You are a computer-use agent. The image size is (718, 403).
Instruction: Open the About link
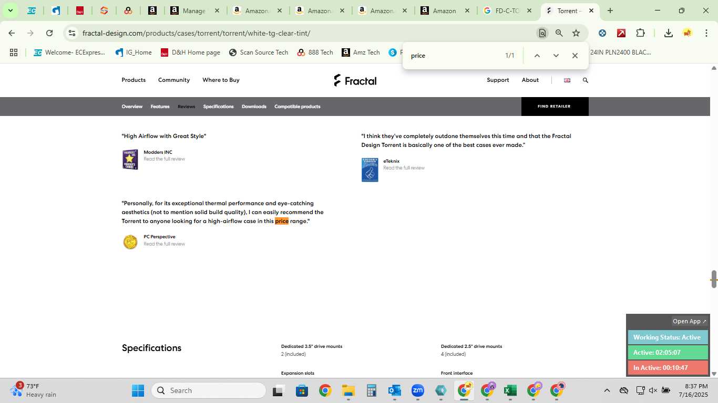click(x=530, y=80)
